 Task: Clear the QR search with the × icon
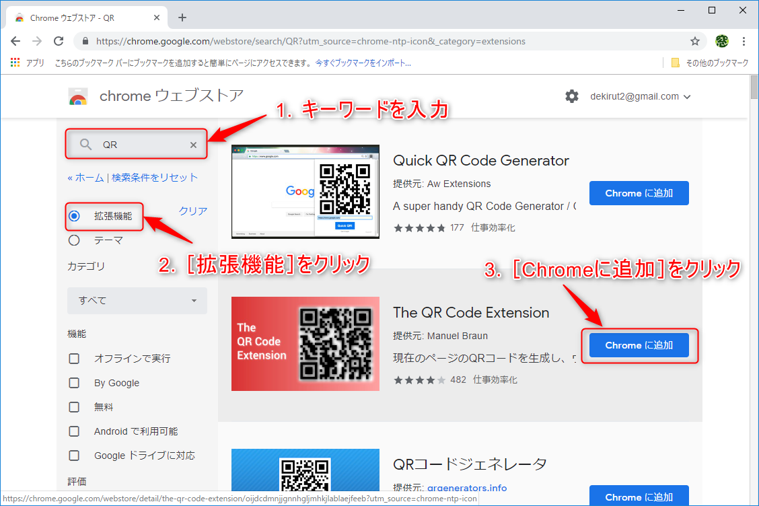(x=192, y=144)
